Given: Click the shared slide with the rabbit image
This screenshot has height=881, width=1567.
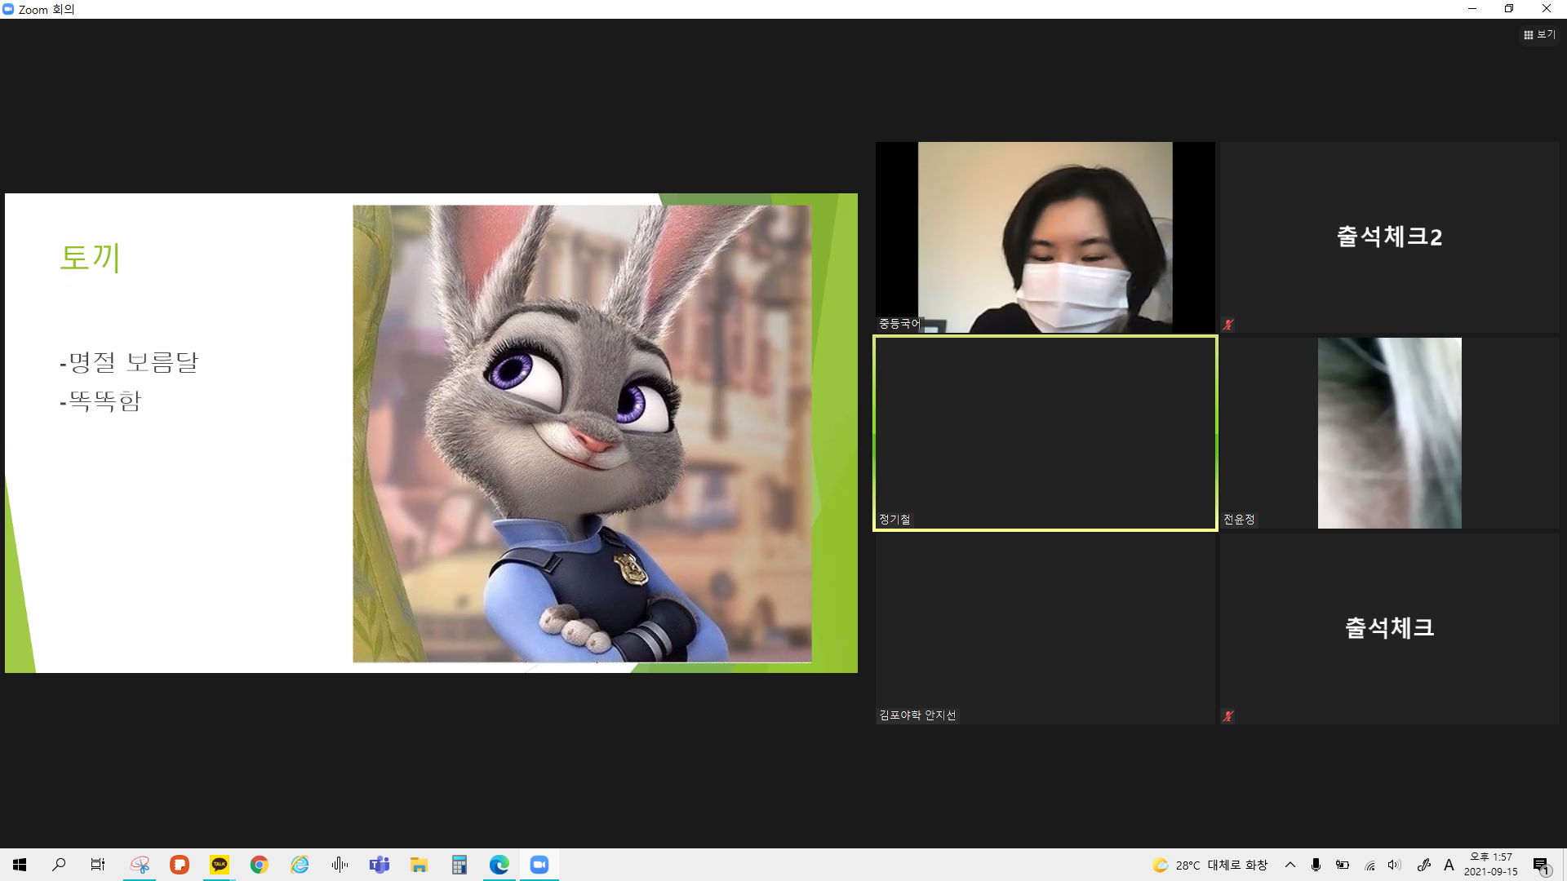Looking at the screenshot, I should pyautogui.click(x=431, y=433).
